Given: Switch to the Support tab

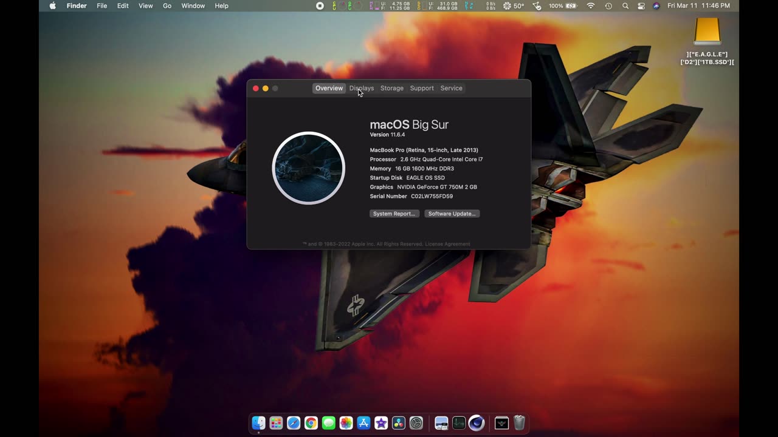Looking at the screenshot, I should (x=422, y=88).
